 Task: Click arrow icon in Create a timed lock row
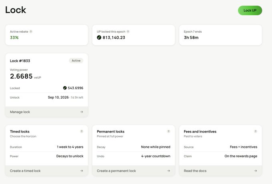(x=82, y=171)
